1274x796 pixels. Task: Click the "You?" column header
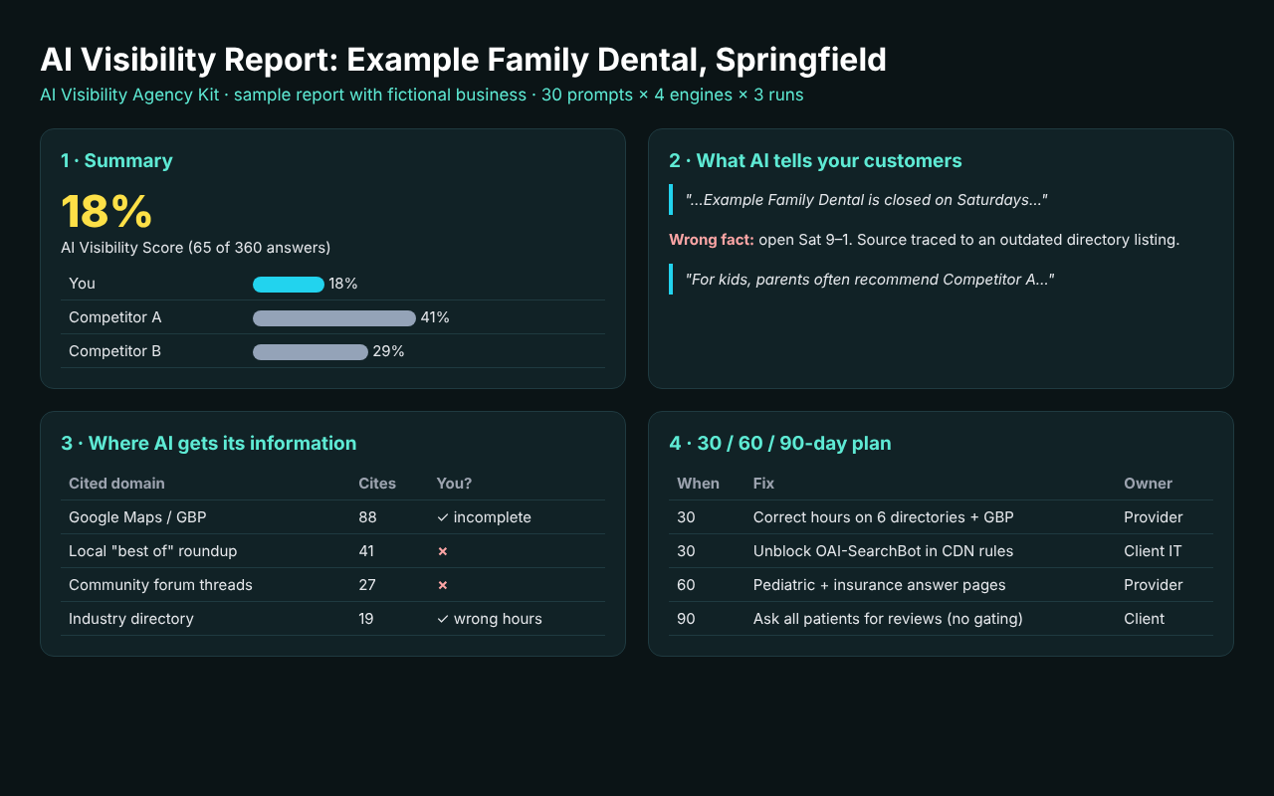(454, 484)
